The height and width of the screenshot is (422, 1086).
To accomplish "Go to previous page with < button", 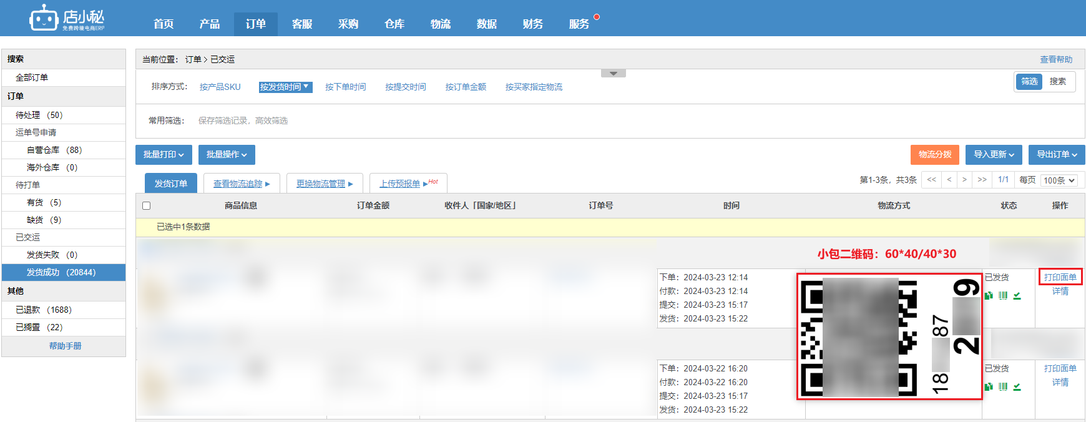I will click(949, 180).
